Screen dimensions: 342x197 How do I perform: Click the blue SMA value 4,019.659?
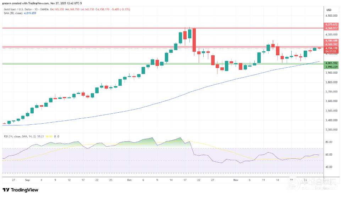[31, 13]
